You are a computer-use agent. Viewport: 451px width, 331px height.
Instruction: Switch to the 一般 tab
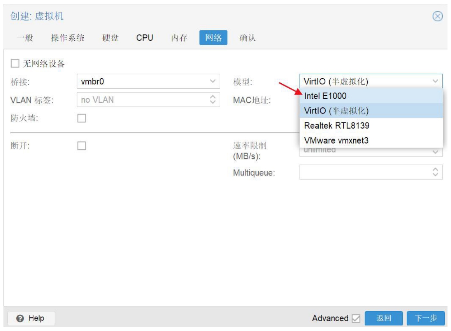click(25, 38)
